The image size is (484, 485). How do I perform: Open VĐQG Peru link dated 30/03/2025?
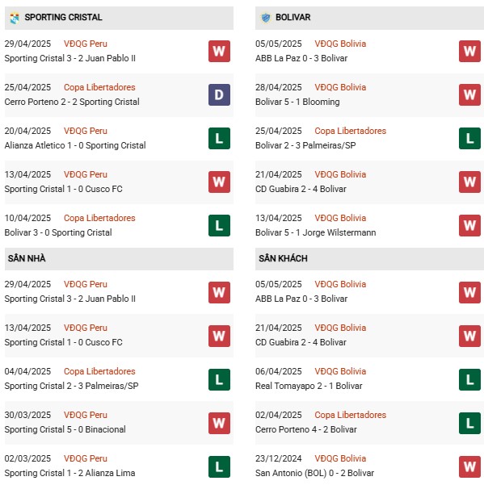click(x=86, y=415)
